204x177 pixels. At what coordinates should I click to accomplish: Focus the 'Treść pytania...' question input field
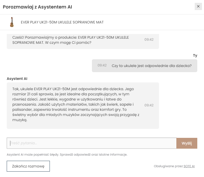92,143
